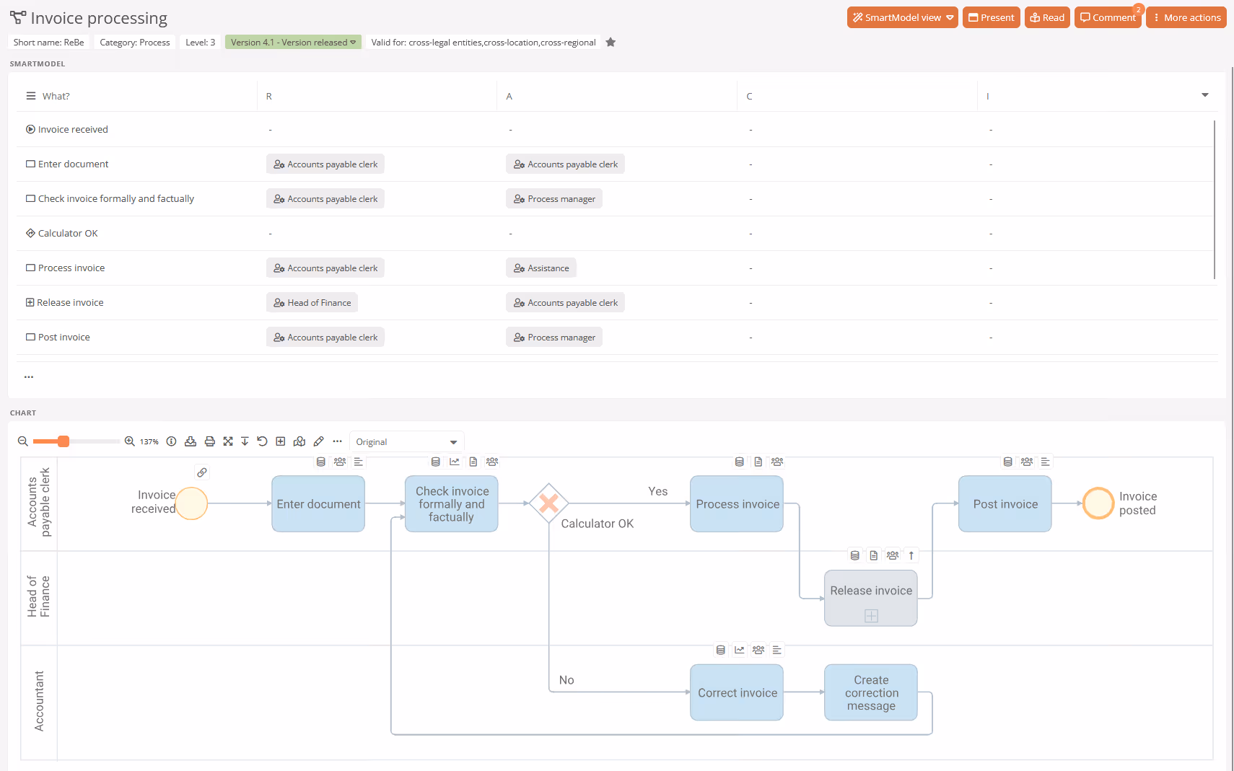The width and height of the screenshot is (1234, 771).
Task: Select the Correct invoice task in chart
Action: click(x=737, y=692)
